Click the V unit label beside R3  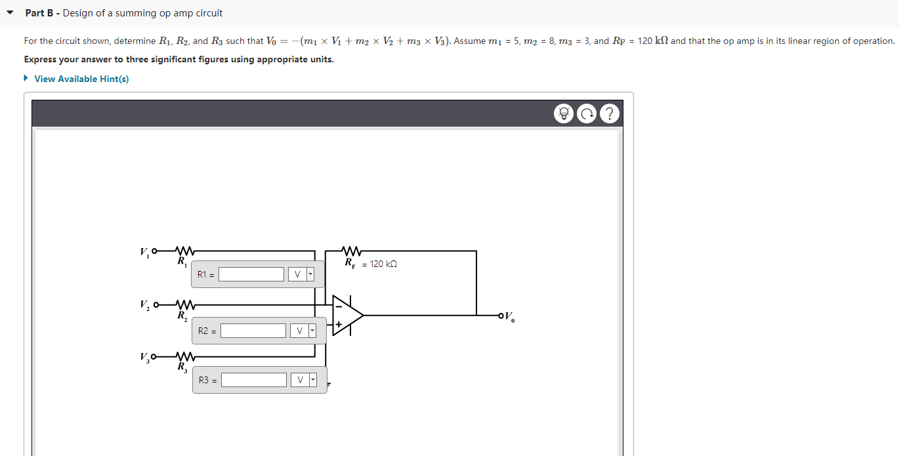tap(299, 379)
